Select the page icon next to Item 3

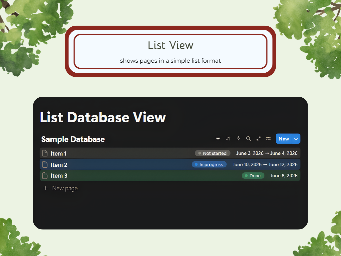point(45,176)
